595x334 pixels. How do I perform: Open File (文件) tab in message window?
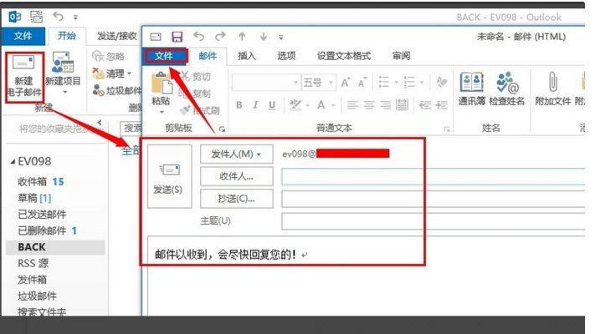point(164,56)
